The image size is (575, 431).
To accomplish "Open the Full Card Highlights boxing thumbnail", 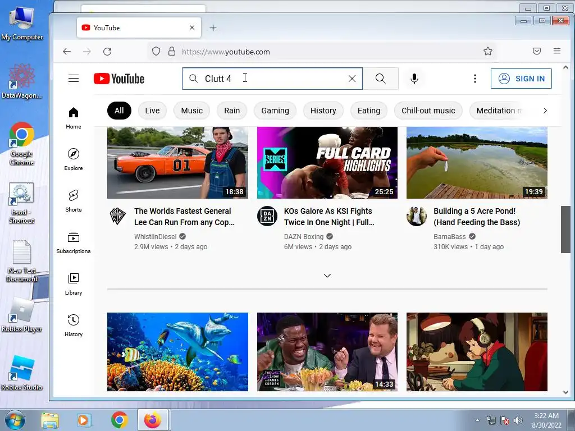I will pos(327,163).
